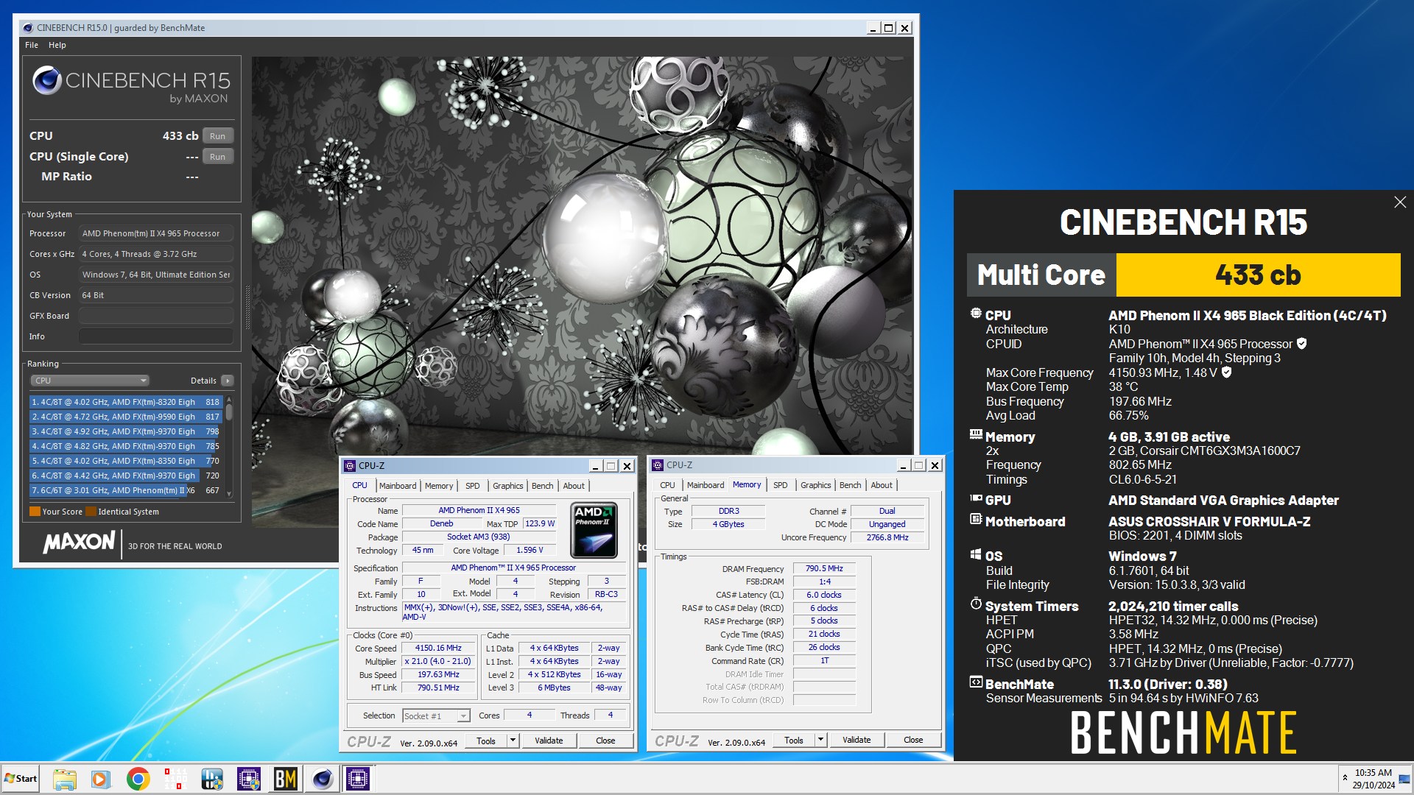Viewport: 1414px width, 795px height.
Task: Expand Tools dropdown arrow in right CPU-Z
Action: coord(820,740)
